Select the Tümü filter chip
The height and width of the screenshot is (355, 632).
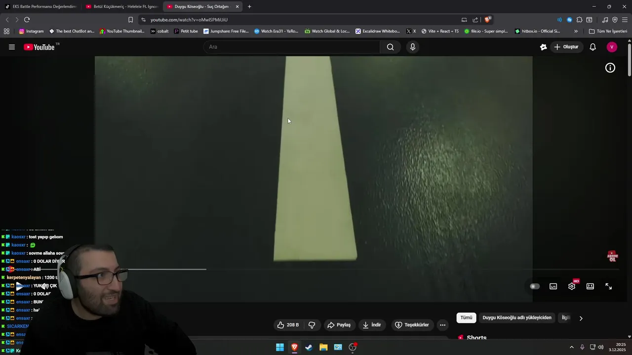[x=466, y=318]
